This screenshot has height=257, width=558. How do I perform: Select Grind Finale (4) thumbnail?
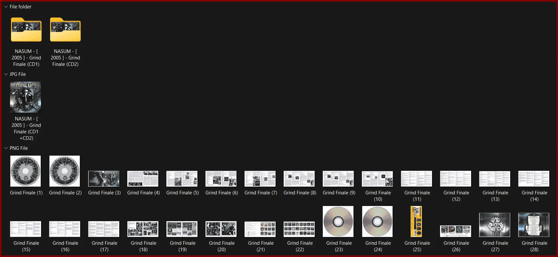coord(143,179)
